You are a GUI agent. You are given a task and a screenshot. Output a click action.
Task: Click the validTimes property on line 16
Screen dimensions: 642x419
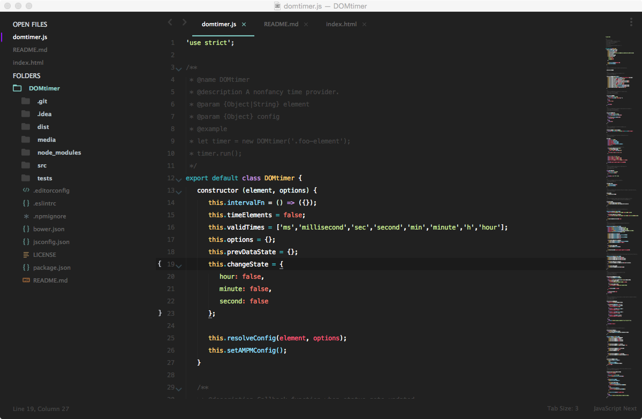[246, 227]
